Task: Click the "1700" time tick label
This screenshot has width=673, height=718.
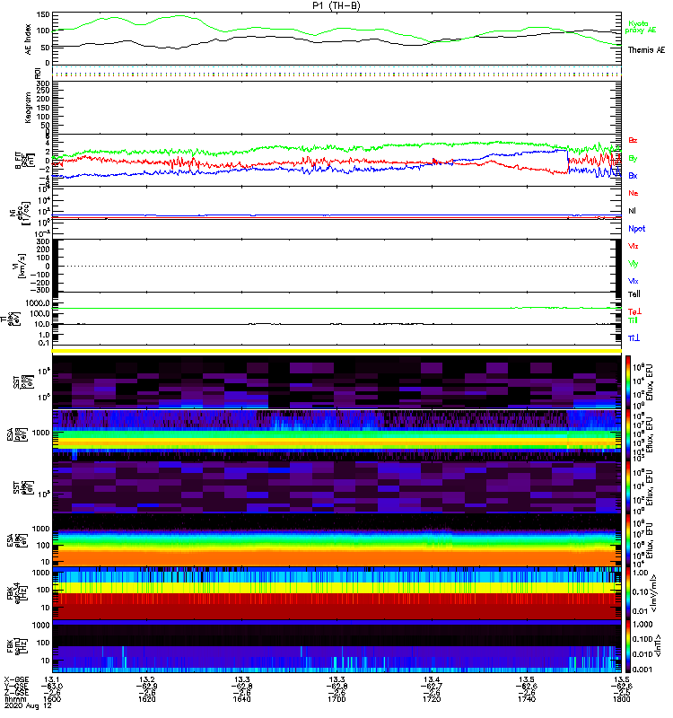Action: [x=336, y=699]
